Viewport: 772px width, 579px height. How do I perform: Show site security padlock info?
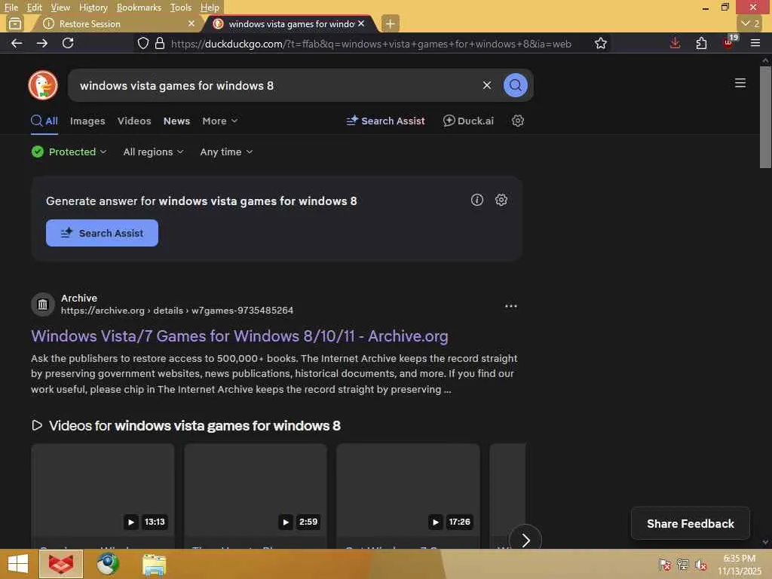click(160, 43)
